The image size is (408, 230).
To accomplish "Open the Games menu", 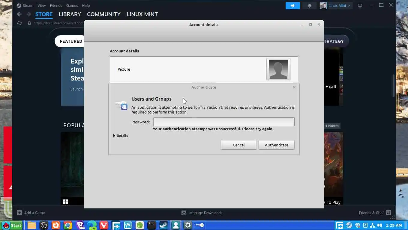I will pyautogui.click(x=72, y=6).
